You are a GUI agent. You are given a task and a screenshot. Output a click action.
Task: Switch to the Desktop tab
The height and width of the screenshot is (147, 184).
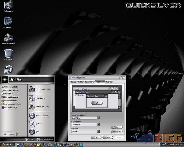(x=80, y=82)
